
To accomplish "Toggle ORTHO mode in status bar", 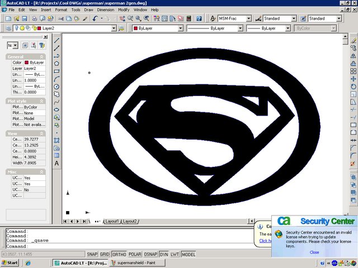I will coord(119,254).
